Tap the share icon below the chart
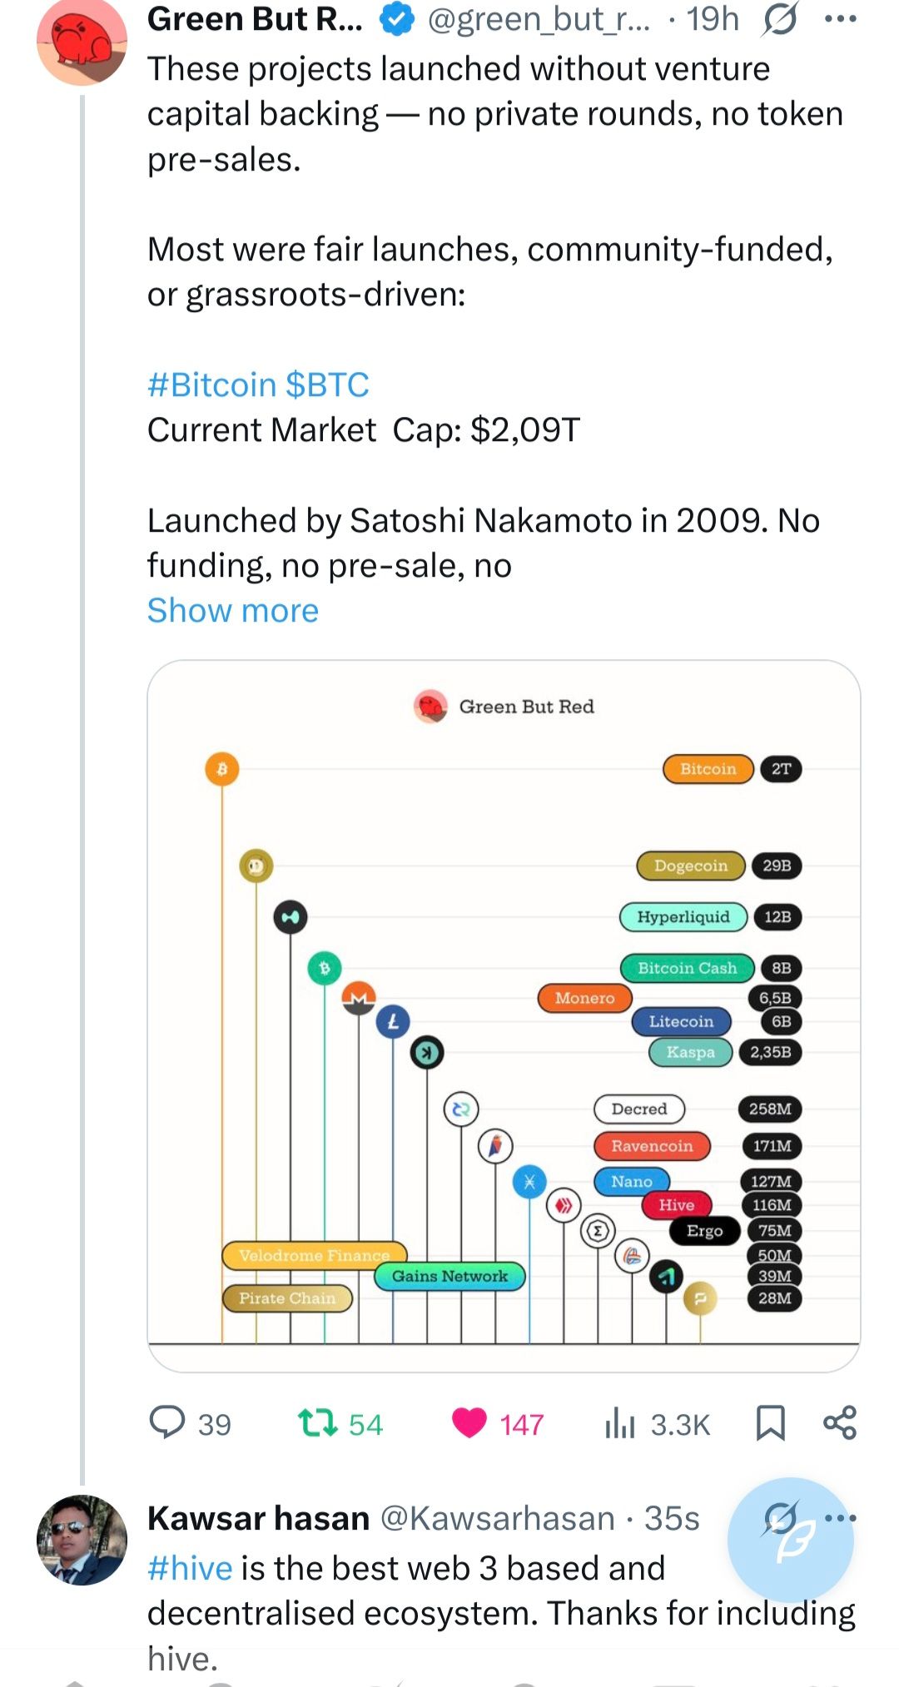The width and height of the screenshot is (899, 1687). [840, 1422]
